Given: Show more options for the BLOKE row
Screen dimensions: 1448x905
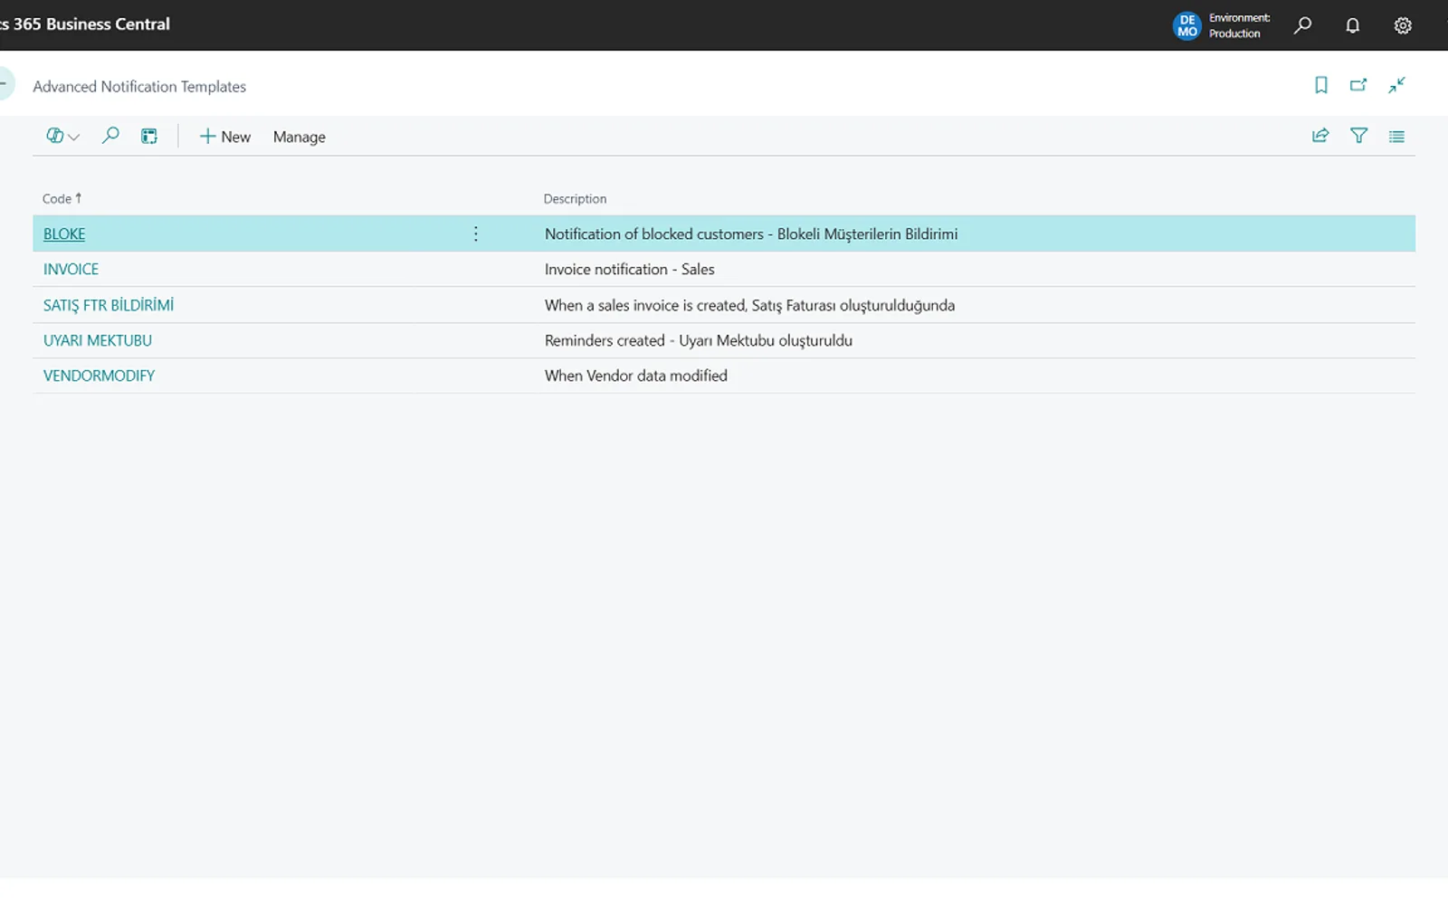Looking at the screenshot, I should tap(476, 234).
